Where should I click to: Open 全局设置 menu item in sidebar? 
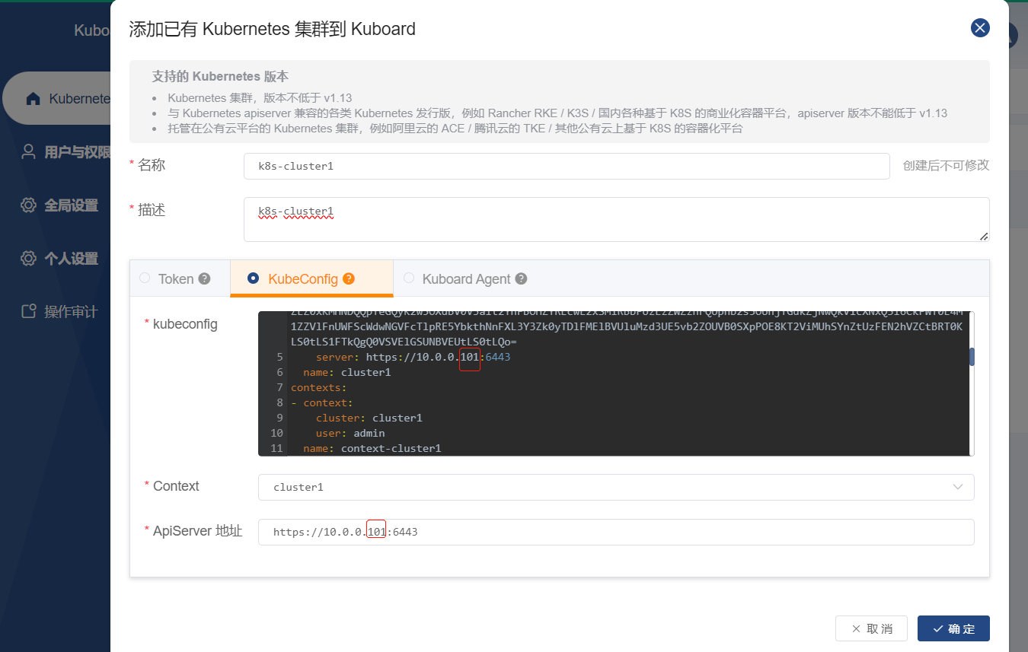pos(71,205)
